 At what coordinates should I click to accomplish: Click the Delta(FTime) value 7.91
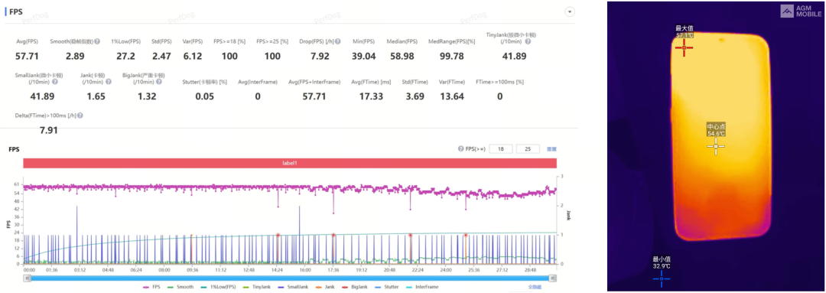click(49, 129)
